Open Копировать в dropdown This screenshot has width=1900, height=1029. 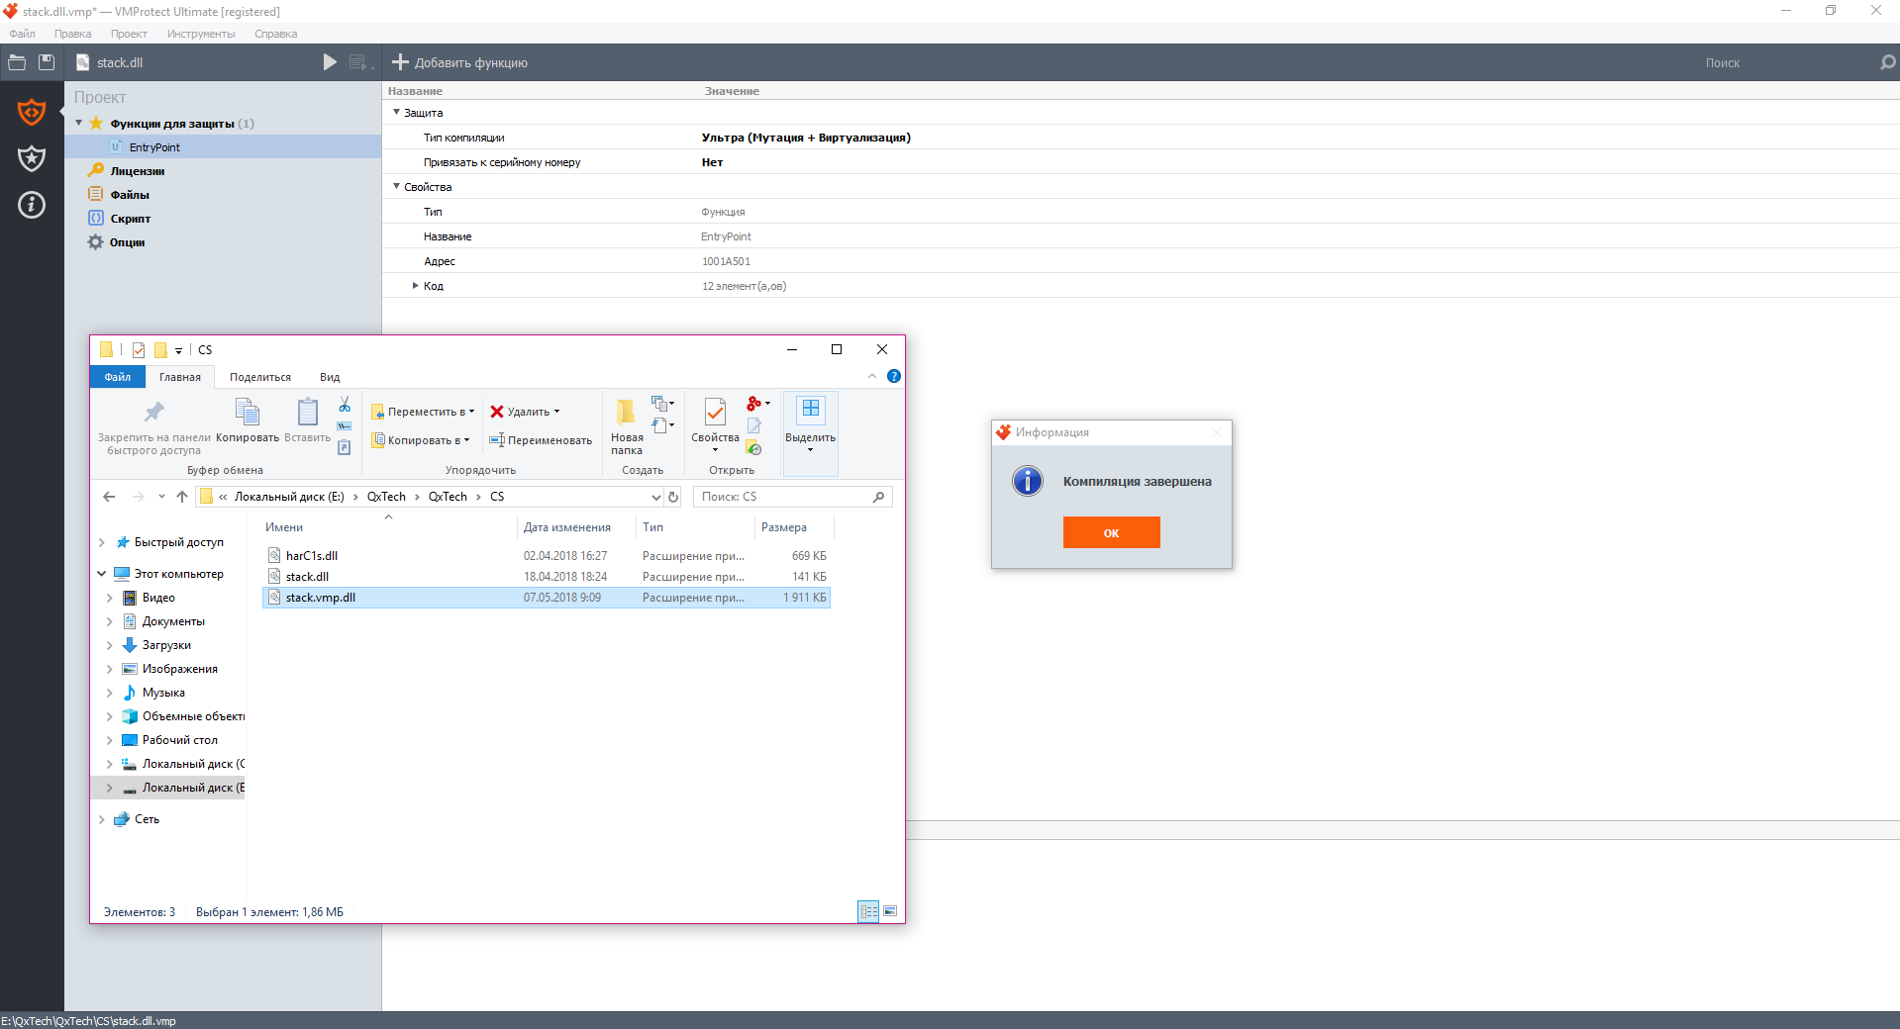[x=422, y=440]
